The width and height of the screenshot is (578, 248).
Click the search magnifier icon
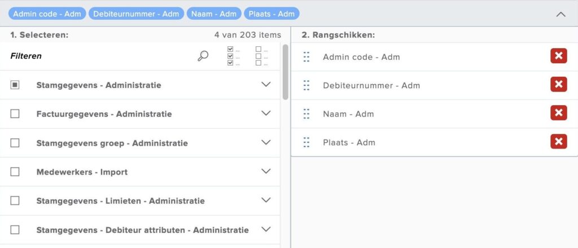pos(203,56)
